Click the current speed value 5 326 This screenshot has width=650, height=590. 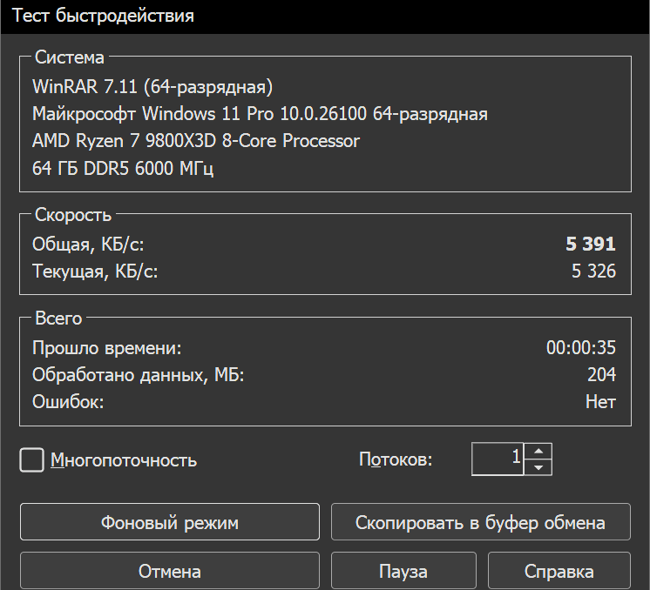pyautogui.click(x=593, y=272)
